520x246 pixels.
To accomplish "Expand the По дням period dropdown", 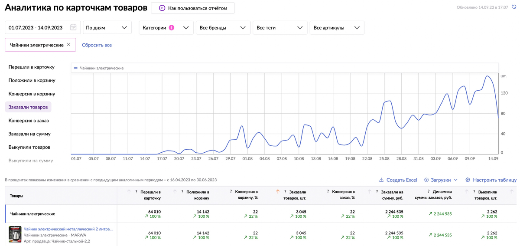I will (107, 27).
